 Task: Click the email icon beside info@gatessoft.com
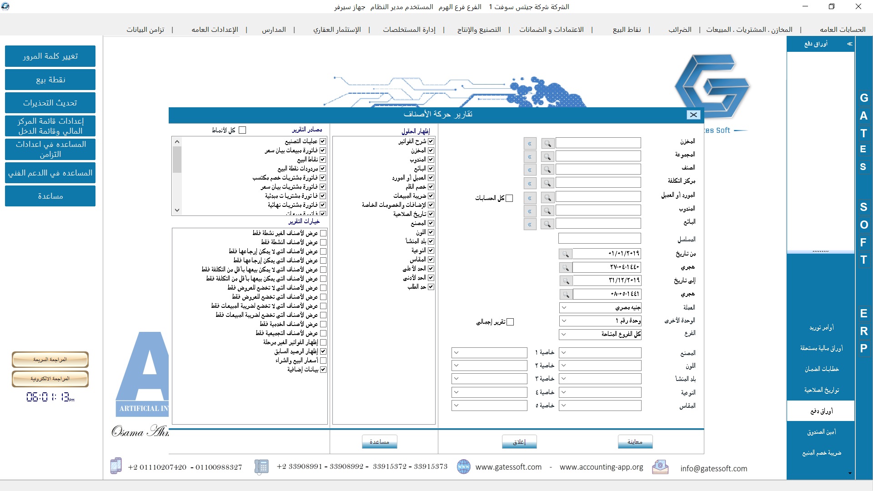(660, 467)
